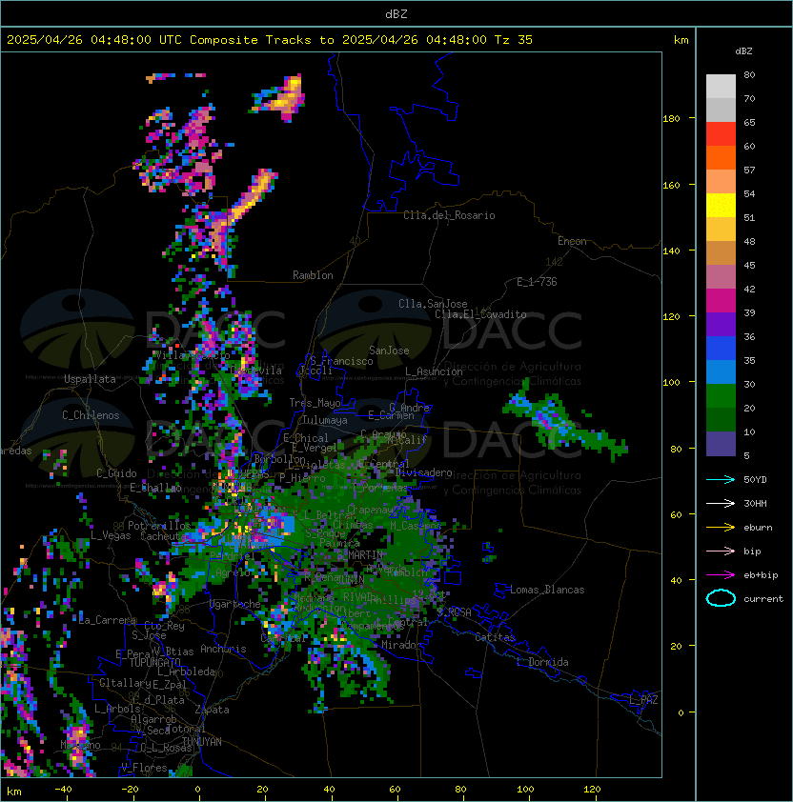The image size is (793, 802).
Task: Click the 0 tick on horizontal axis
Action: (197, 790)
